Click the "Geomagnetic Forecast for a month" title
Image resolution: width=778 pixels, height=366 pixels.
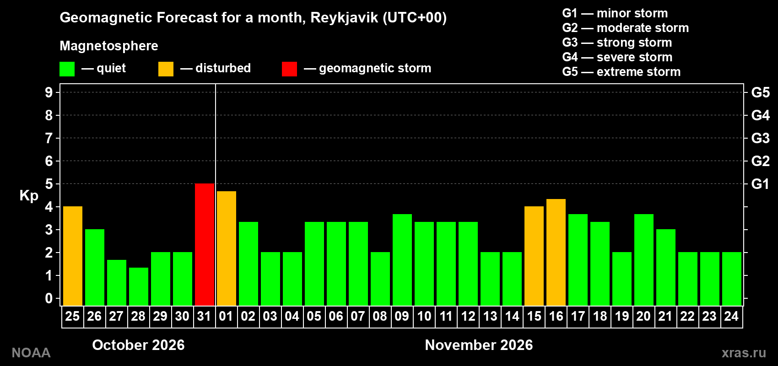(253, 17)
